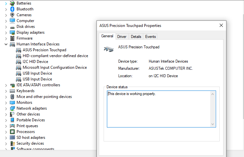Expand the Cameras category
This screenshot has width=244, height=157.
tap(6, 15)
